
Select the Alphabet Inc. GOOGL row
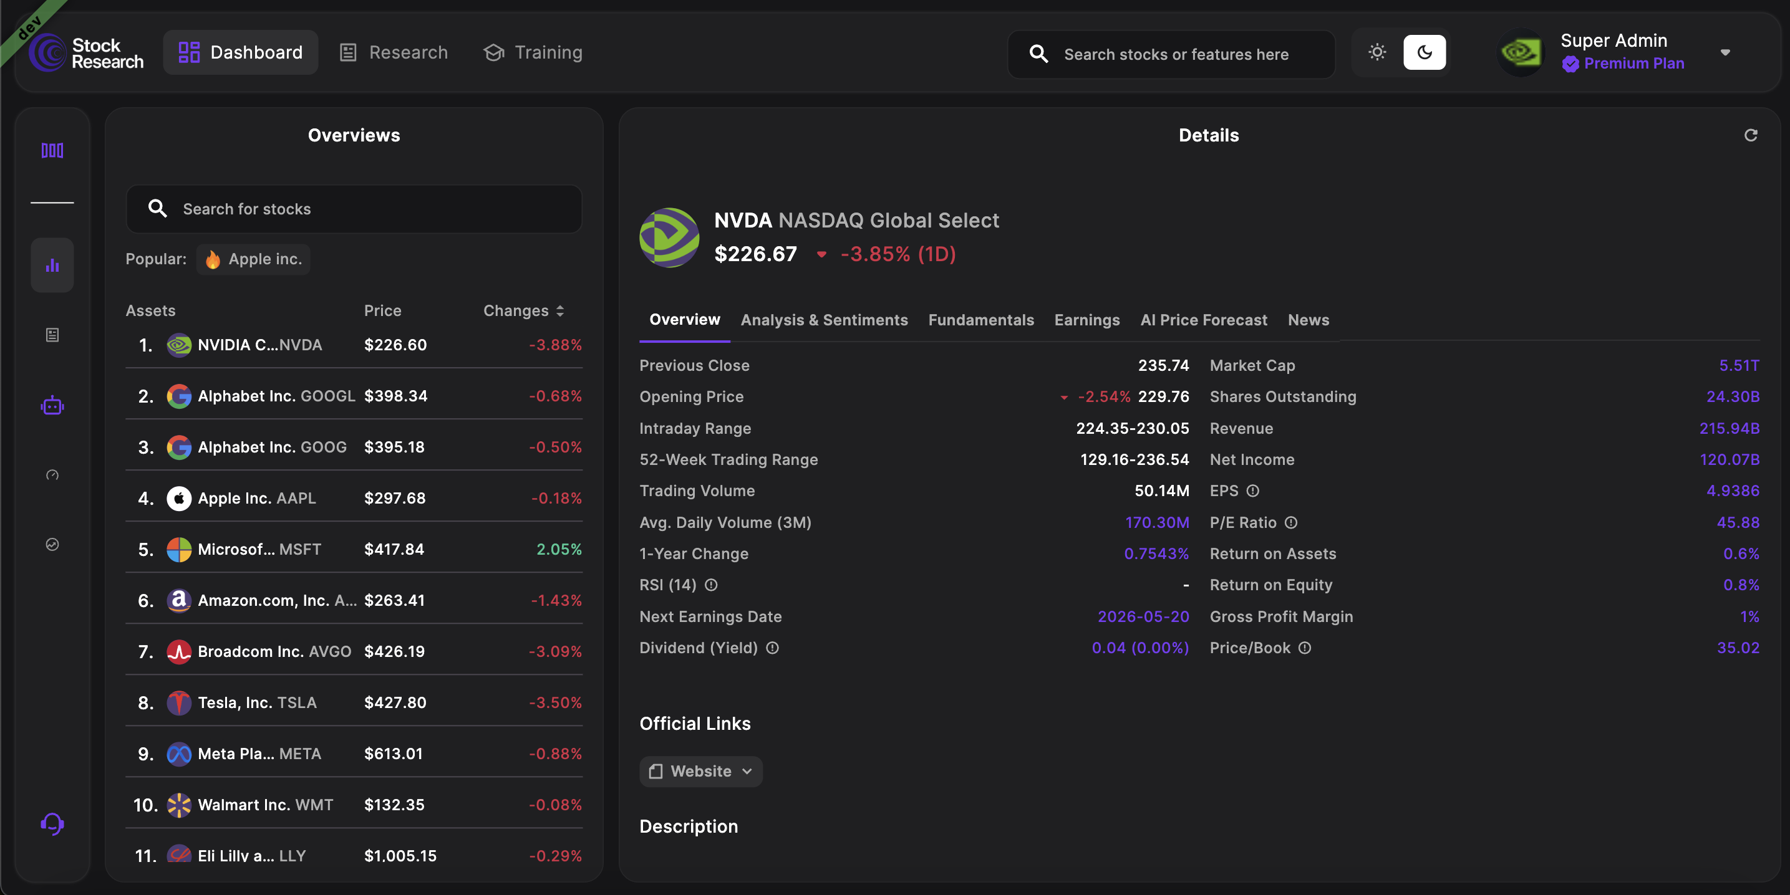[x=354, y=396]
